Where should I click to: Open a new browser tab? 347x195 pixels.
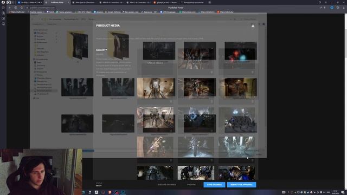coord(210,2)
